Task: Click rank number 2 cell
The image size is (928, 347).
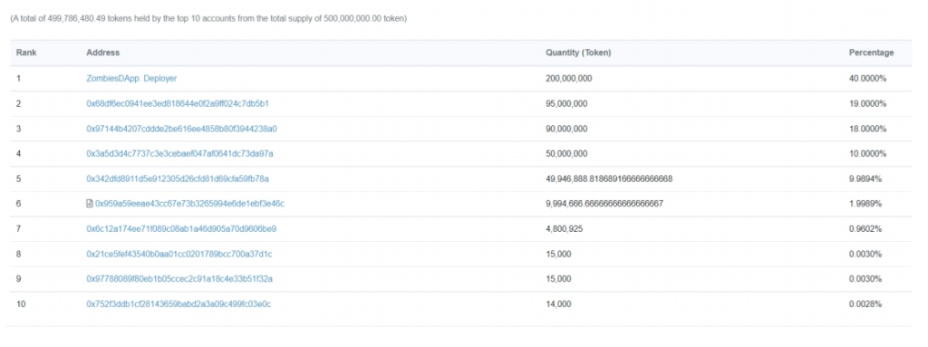Action: click(18, 103)
